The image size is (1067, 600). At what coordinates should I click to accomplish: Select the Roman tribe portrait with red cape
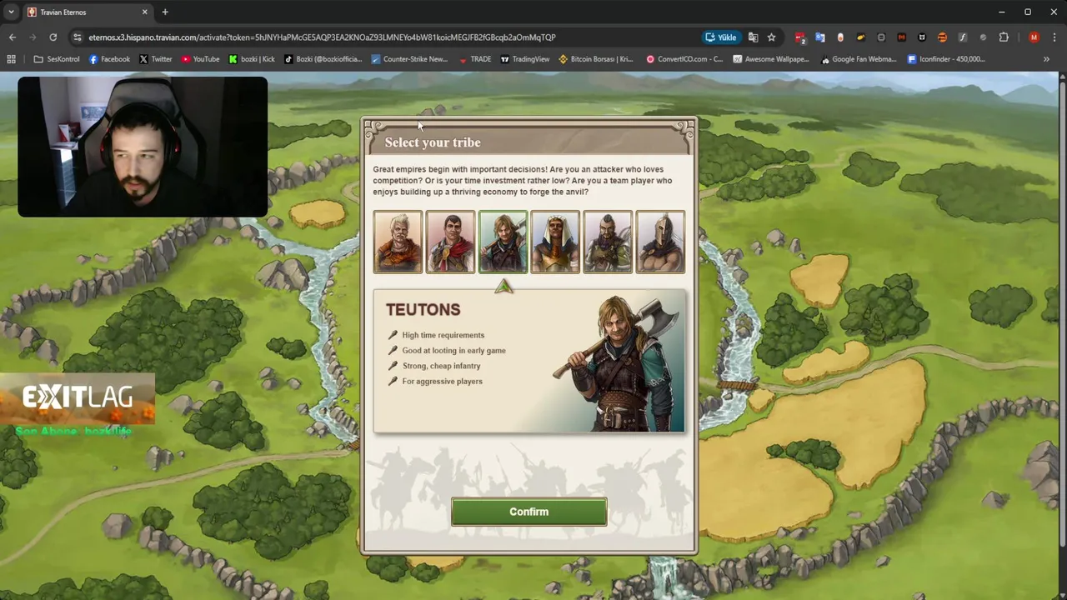pos(450,242)
